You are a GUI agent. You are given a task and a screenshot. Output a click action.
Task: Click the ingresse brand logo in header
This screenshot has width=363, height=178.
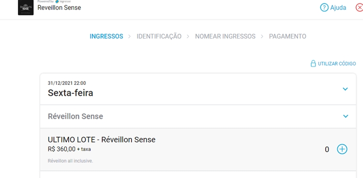point(63,1)
